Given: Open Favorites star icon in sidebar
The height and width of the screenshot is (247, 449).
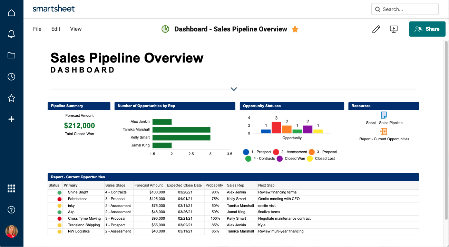Looking at the screenshot, I should (11, 98).
